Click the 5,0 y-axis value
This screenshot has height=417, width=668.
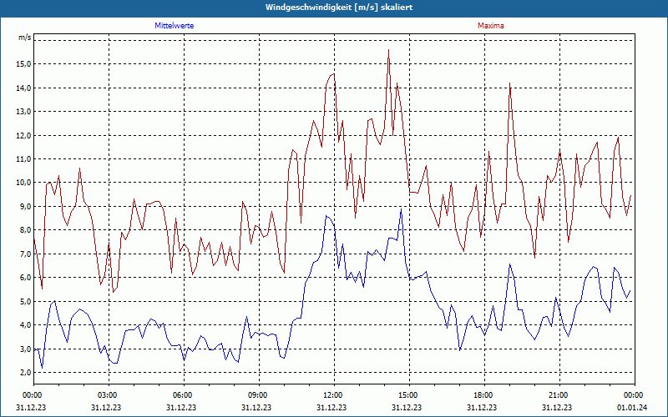pos(26,301)
